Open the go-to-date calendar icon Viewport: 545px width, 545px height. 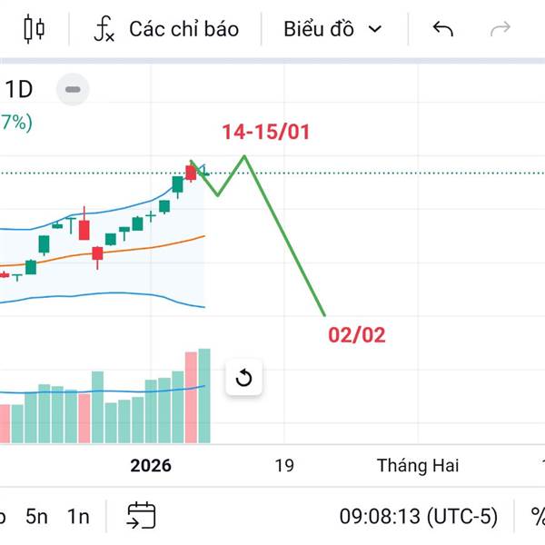pos(142,517)
